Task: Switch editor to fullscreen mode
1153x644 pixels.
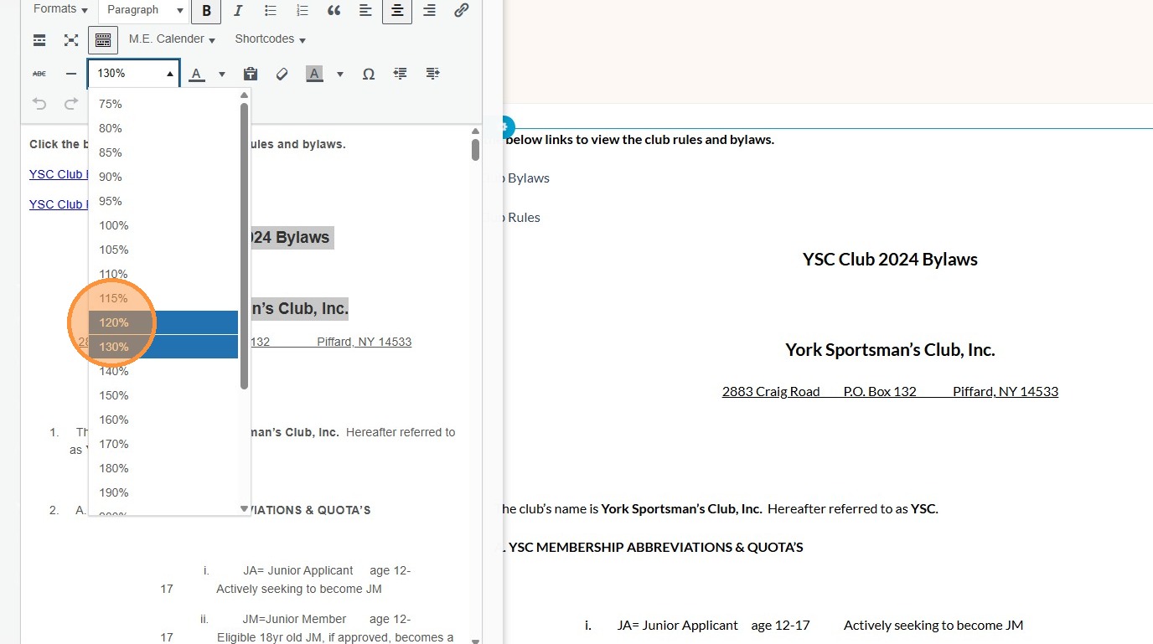Action: click(x=71, y=40)
